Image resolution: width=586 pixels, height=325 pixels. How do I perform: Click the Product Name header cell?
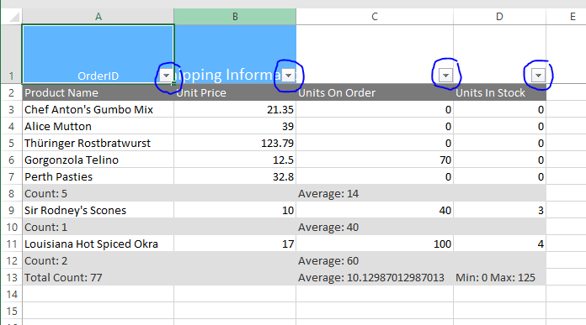[x=98, y=92]
